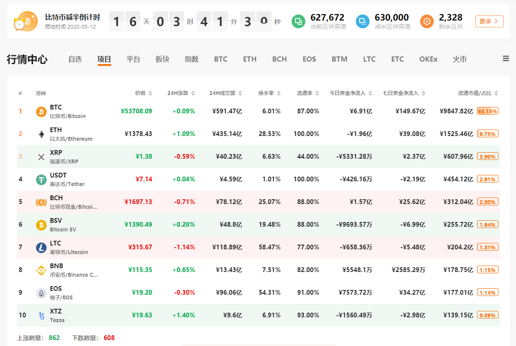Image resolution: width=516 pixels, height=346 pixels.
Task: Switch to the 指数 tab
Action: pos(191,59)
